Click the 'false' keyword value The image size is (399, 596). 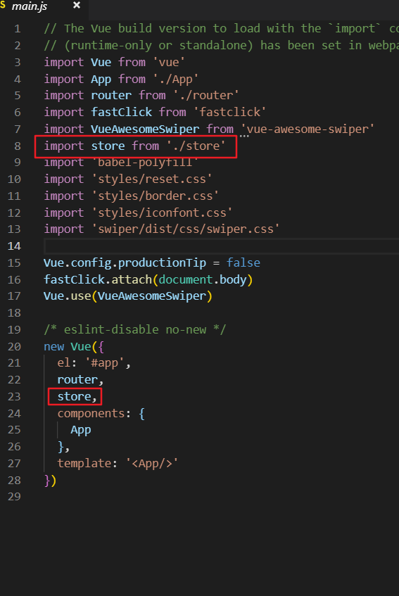243,263
